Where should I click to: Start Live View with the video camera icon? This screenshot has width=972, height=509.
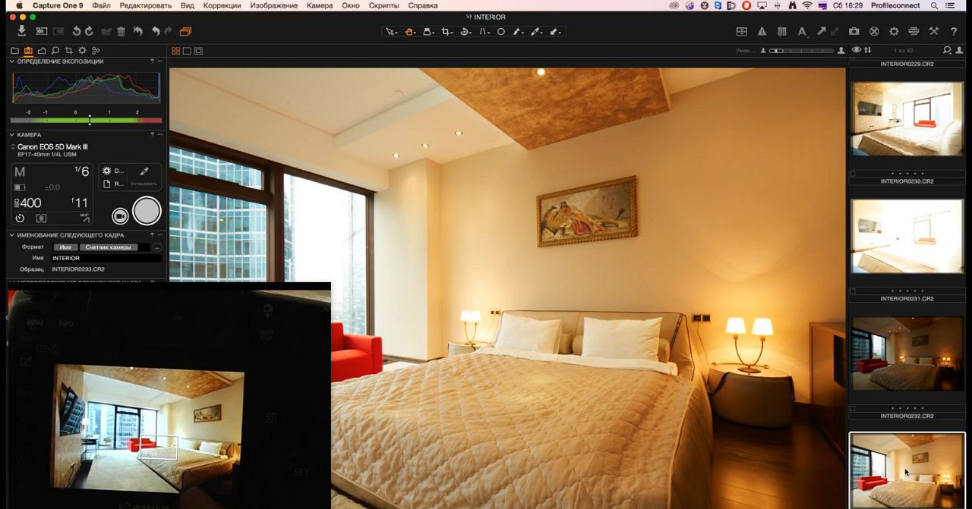[x=120, y=216]
